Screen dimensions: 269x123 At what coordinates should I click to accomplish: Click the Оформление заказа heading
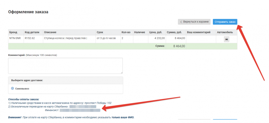point(28,12)
